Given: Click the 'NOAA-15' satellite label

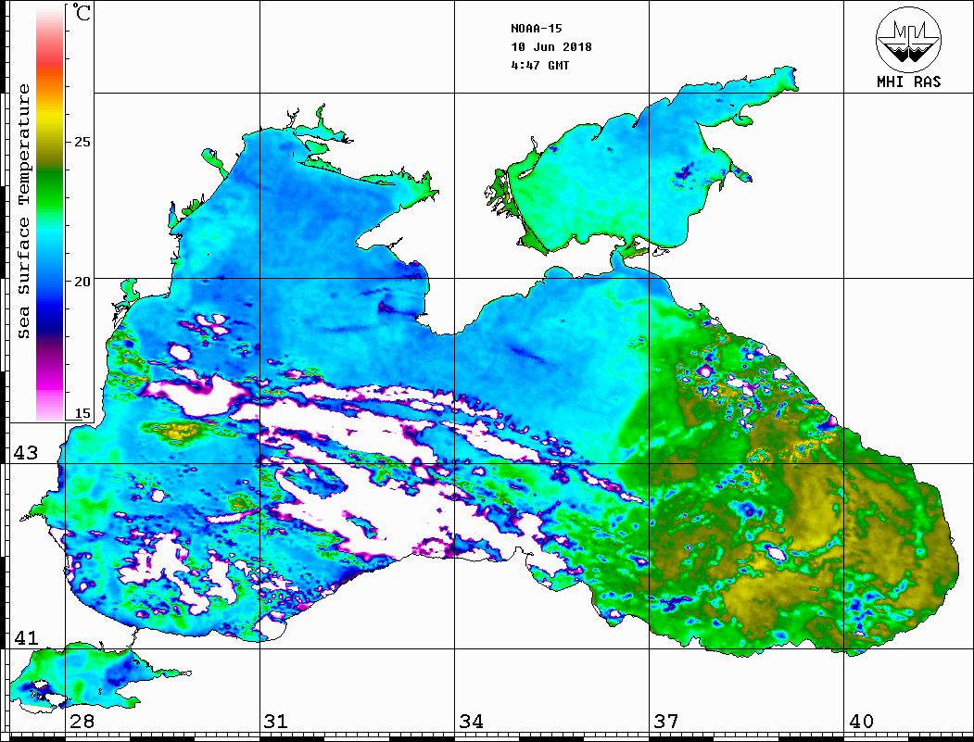Looking at the screenshot, I should pos(536,29).
